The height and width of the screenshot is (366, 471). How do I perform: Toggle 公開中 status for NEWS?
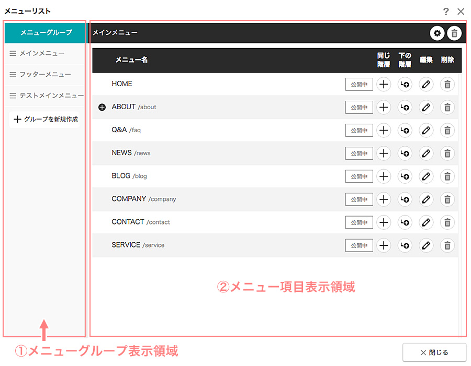pos(359,154)
